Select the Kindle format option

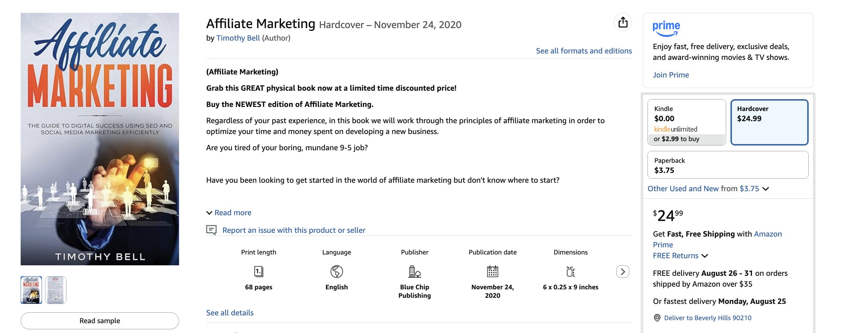click(686, 122)
